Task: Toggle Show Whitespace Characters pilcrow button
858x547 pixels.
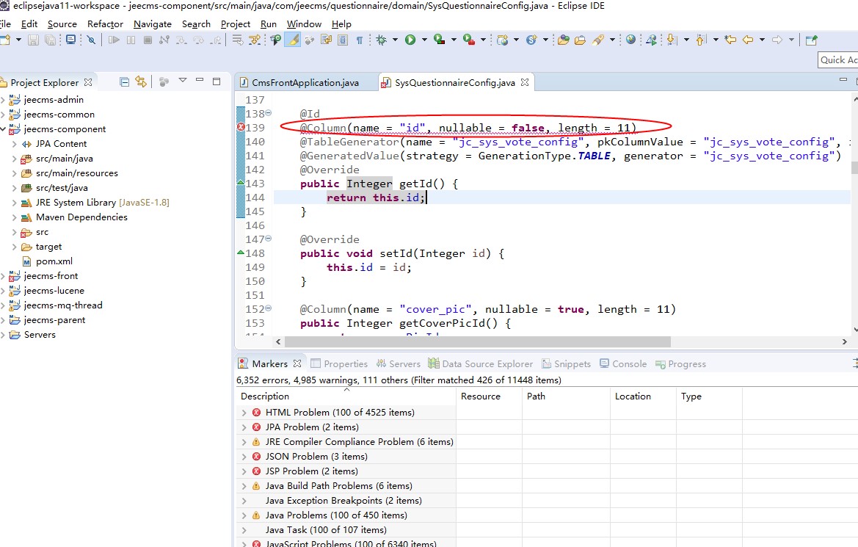Action: [360, 40]
